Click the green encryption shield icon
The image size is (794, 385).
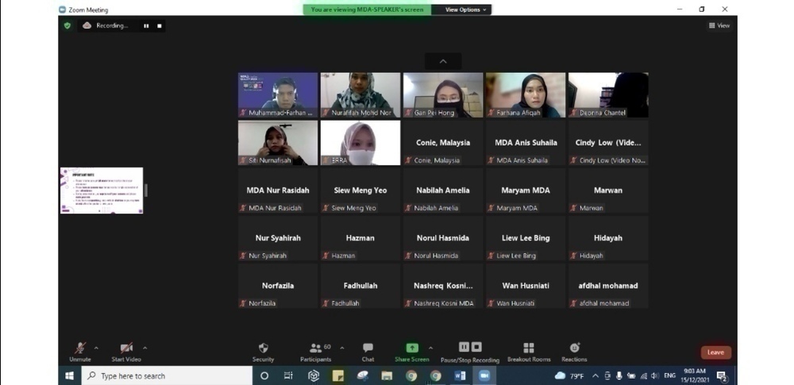pyautogui.click(x=67, y=25)
